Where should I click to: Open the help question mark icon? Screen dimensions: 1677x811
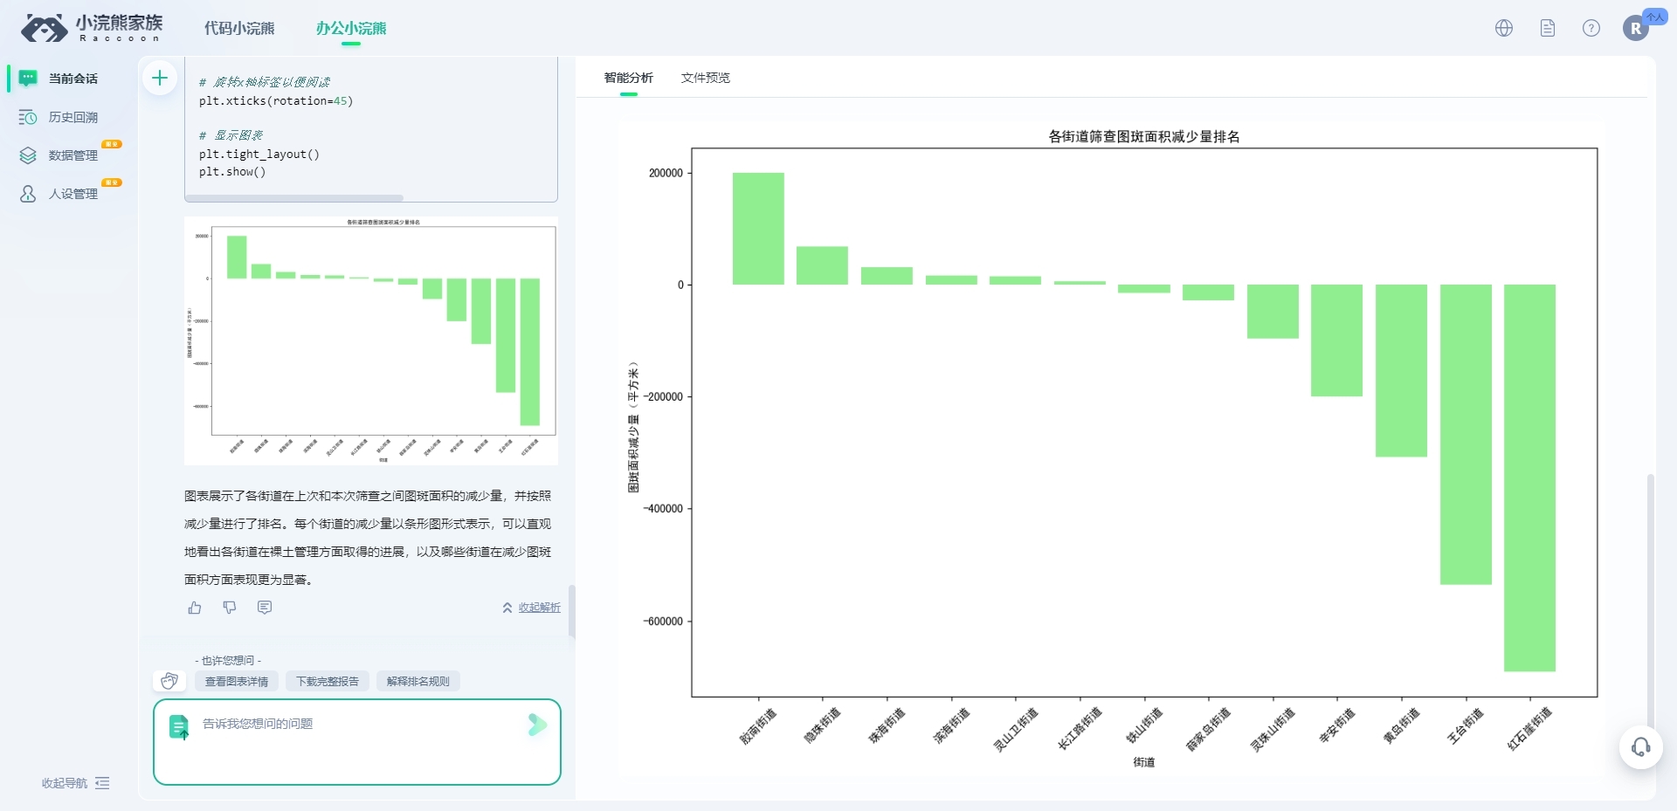pyautogui.click(x=1591, y=28)
